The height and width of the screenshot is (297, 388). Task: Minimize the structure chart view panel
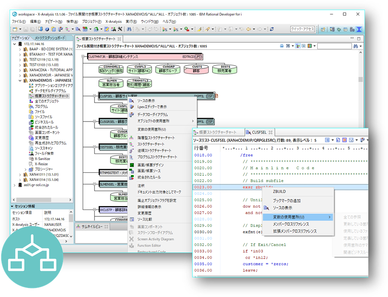click(352, 38)
